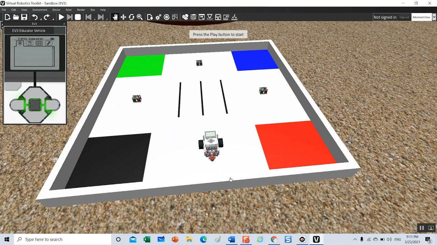Viewport: 437px width, 245px height.
Task: Open the gears settings toolbar icon
Action: coord(158,17)
